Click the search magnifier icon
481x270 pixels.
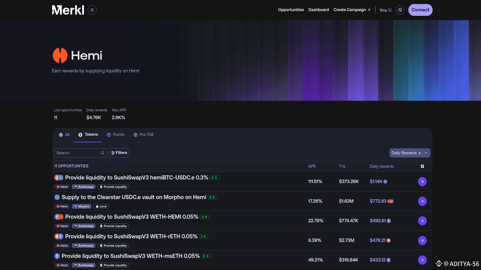[x=102, y=153]
